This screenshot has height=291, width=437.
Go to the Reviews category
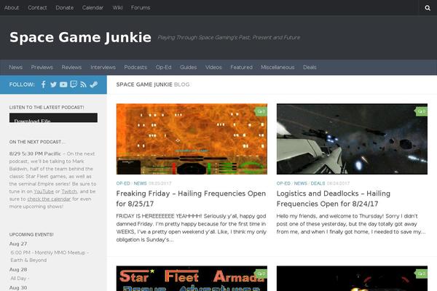[71, 68]
